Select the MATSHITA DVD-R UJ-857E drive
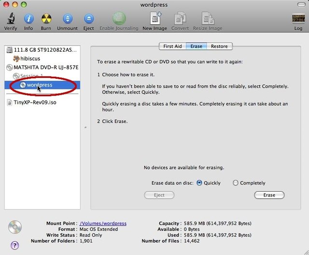This screenshot has height=255, width=309. click(42, 68)
